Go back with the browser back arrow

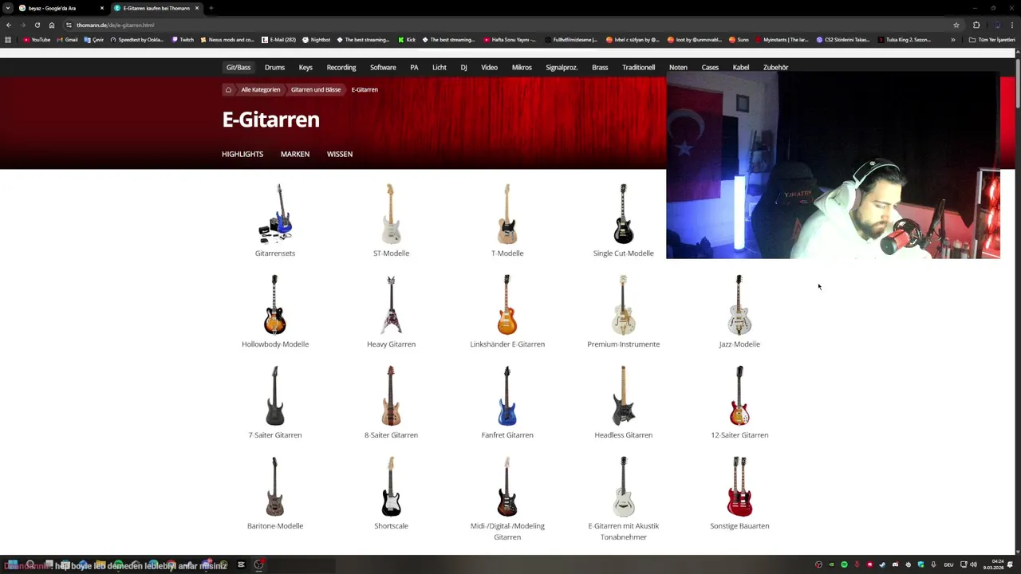9,25
